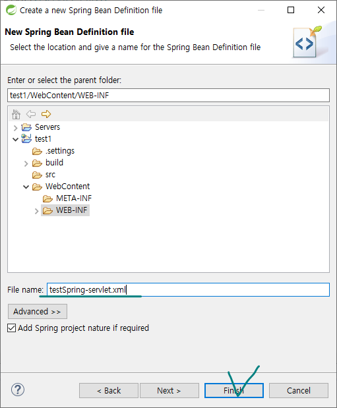Select the .settings folder
This screenshot has width=337, height=408.
pos(53,151)
